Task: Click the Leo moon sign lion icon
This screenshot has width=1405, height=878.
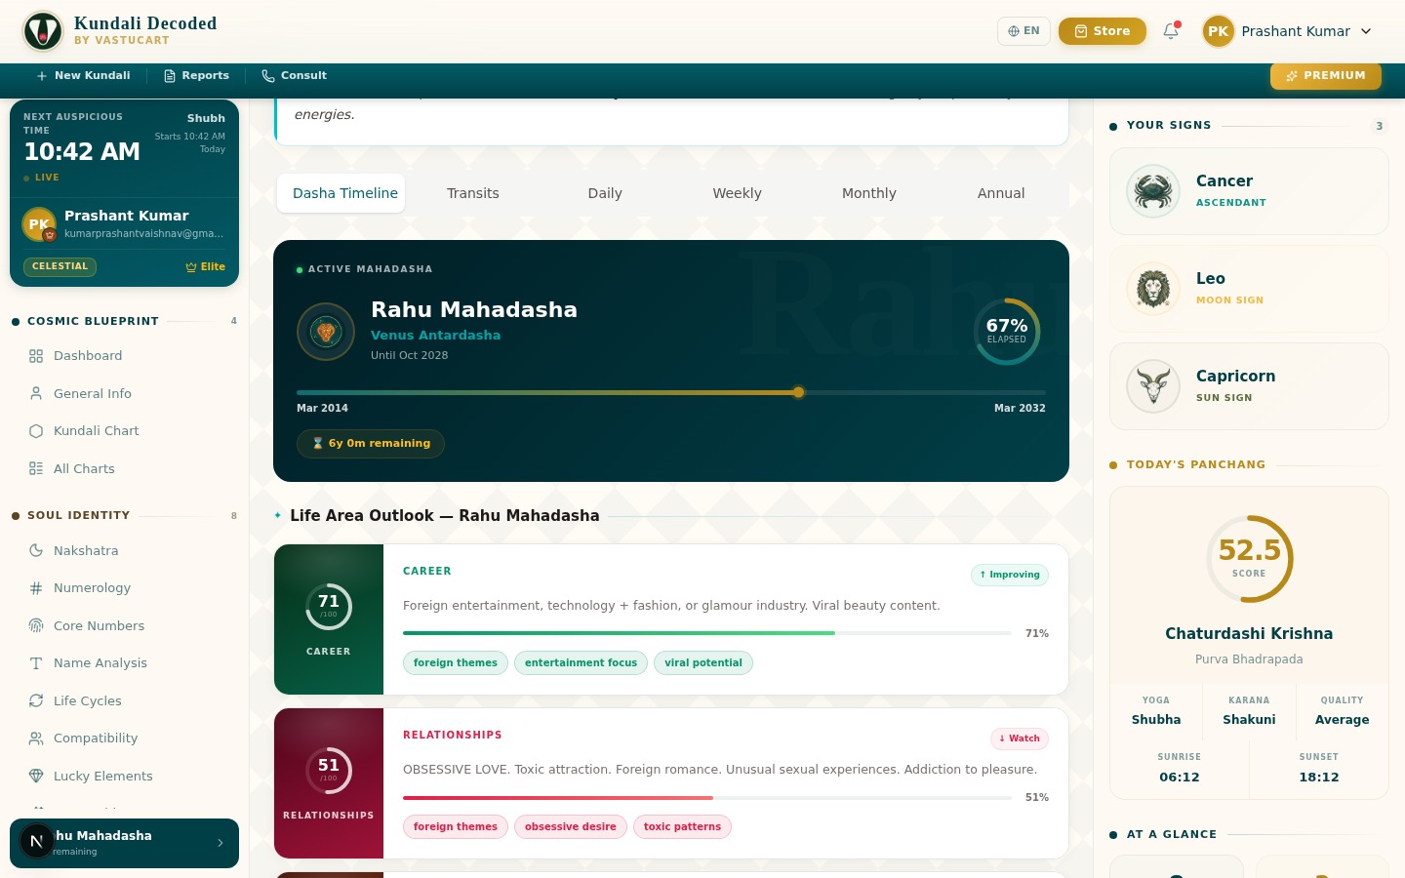Action: 1153,289
